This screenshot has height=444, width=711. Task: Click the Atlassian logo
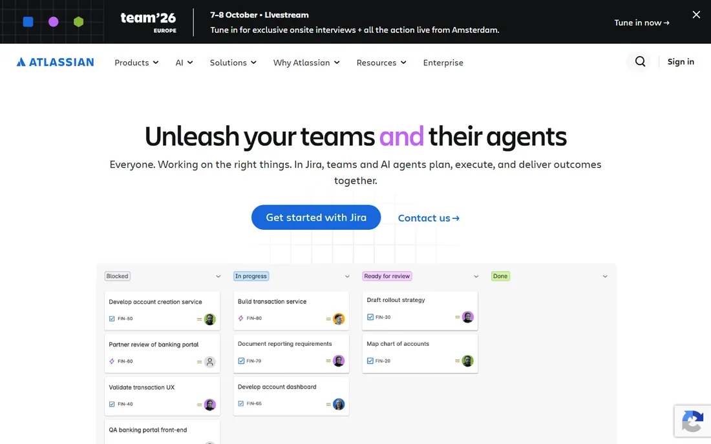point(56,62)
